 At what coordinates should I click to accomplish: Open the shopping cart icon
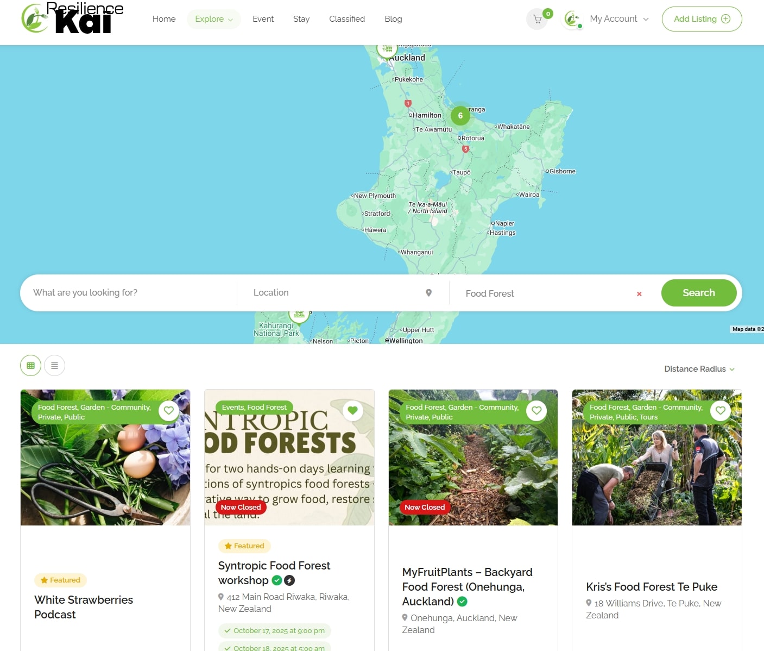click(537, 19)
